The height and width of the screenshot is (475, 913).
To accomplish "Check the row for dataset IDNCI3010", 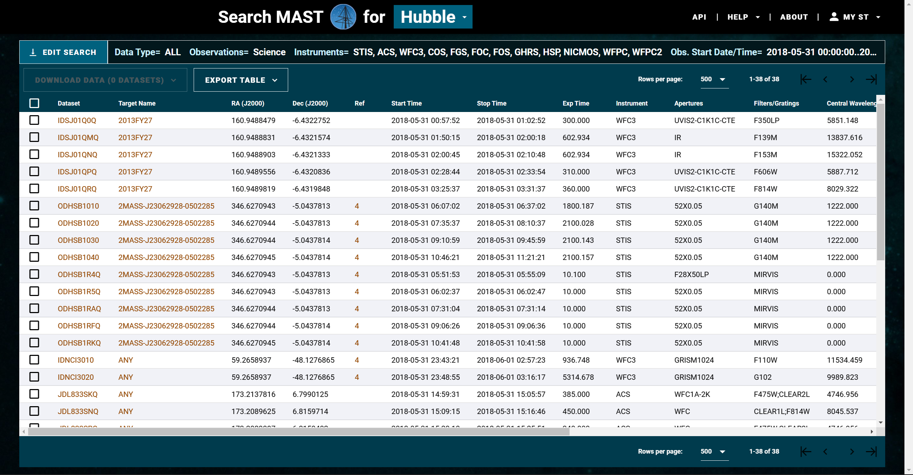I will [x=34, y=360].
